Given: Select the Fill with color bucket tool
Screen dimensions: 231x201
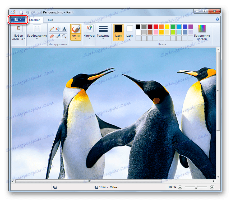Looking at the screenshot, I should (58, 29).
